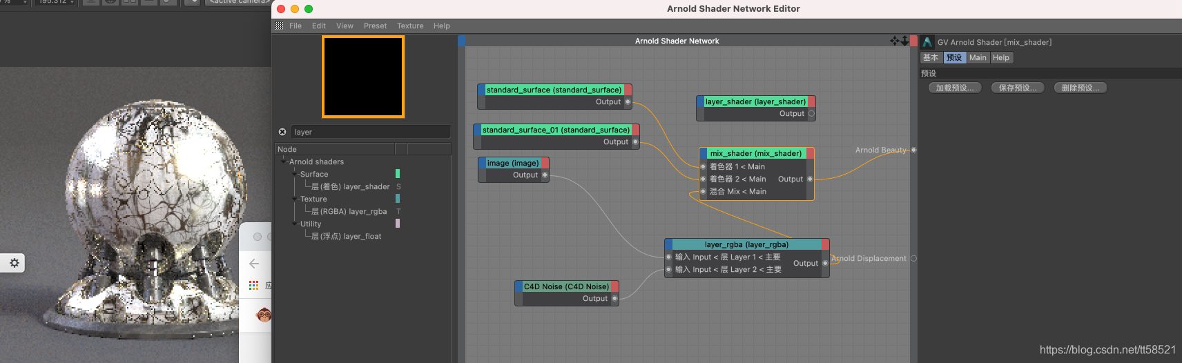
Task: Click the Arnold Beauty port
Action: click(913, 150)
